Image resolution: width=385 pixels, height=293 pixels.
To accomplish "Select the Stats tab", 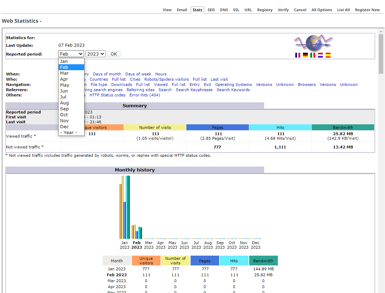I will [198, 10].
